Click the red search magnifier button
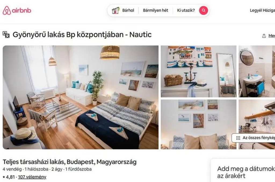The image size is (275, 182). point(203,10)
